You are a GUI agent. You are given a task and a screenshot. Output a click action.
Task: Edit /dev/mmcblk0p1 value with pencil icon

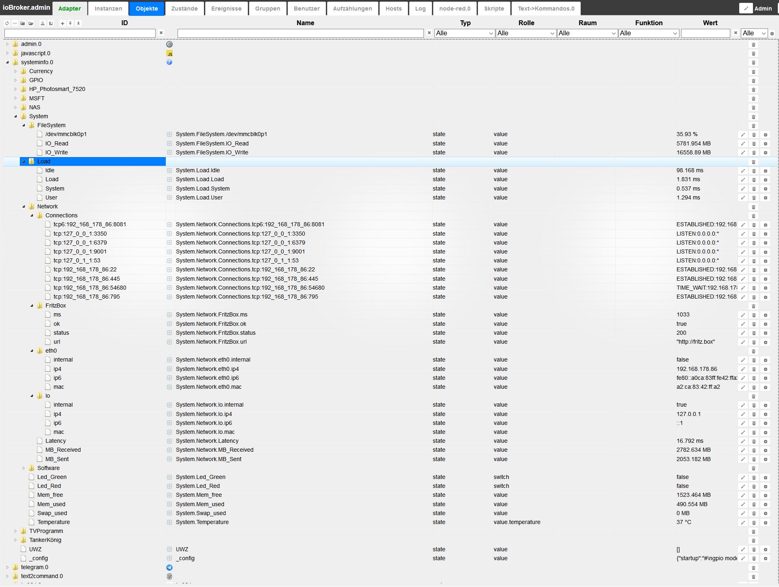tap(743, 134)
